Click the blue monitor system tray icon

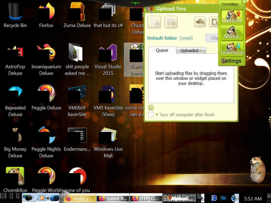(x=223, y=198)
